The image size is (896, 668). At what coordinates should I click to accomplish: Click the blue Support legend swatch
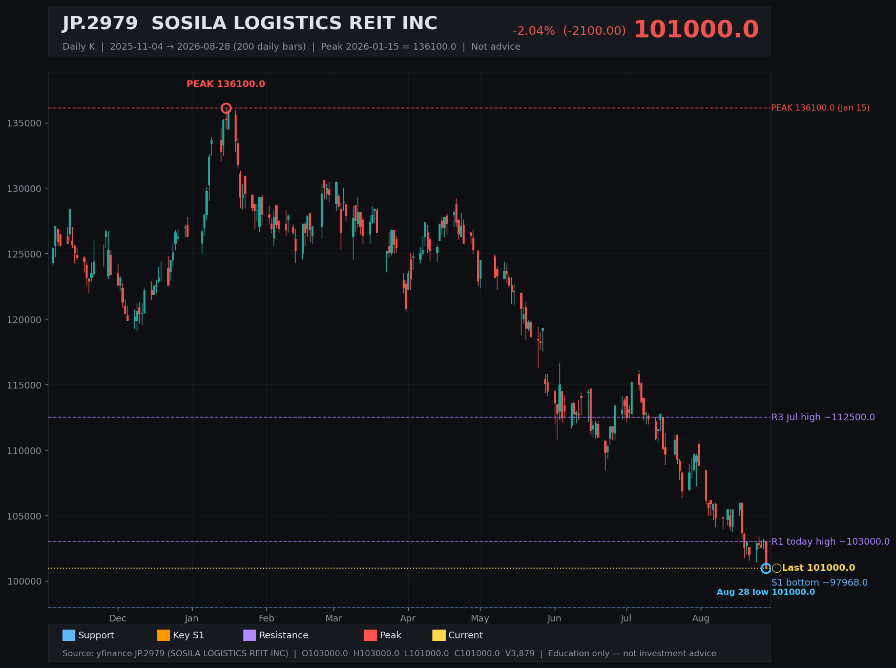[x=69, y=635]
